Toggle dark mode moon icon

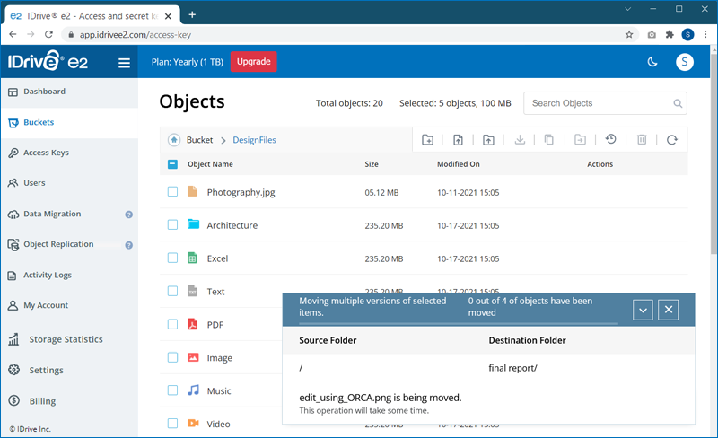[652, 62]
